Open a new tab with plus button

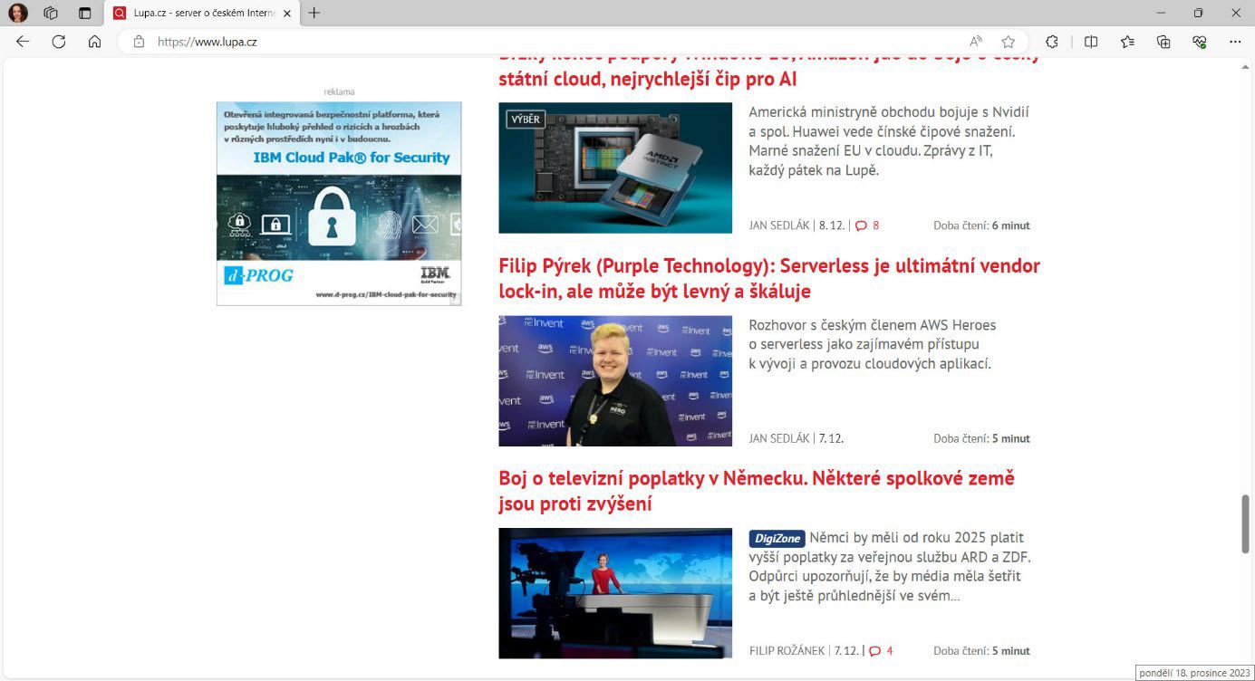tap(314, 13)
